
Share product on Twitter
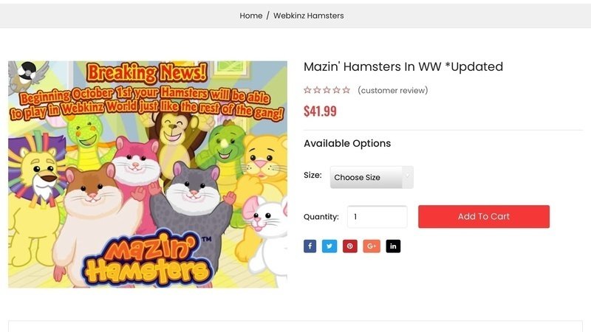coord(329,246)
